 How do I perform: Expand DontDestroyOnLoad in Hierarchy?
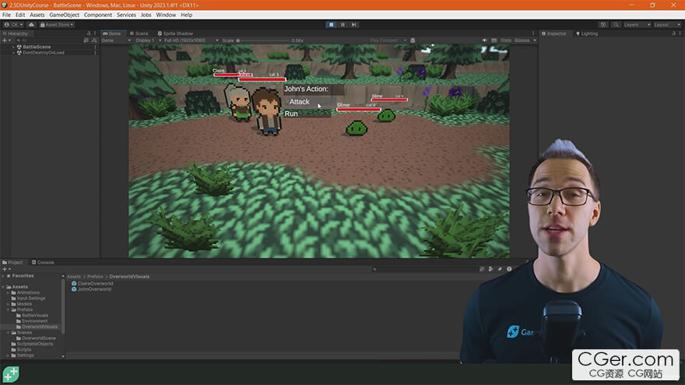[x=13, y=52]
